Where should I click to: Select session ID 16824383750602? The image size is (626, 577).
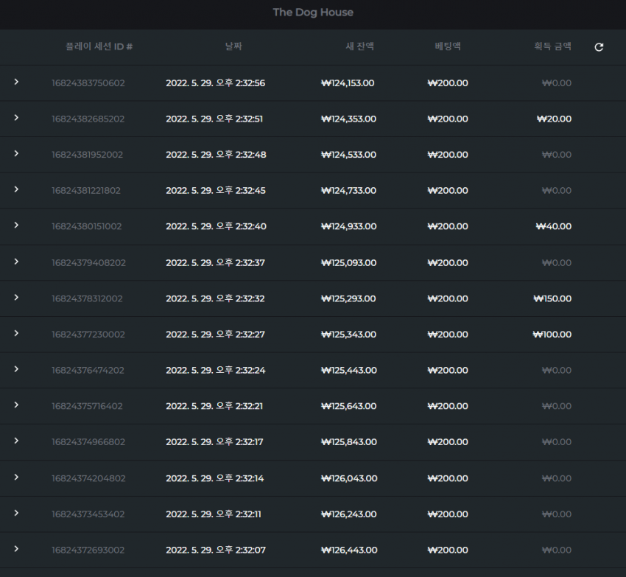pos(88,83)
